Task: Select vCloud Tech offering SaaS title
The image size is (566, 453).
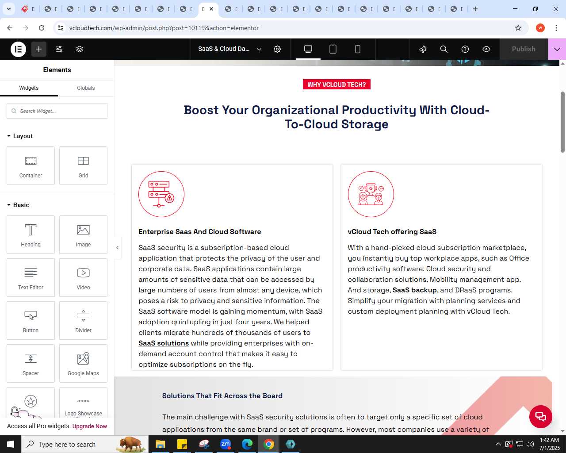Action: point(392,232)
